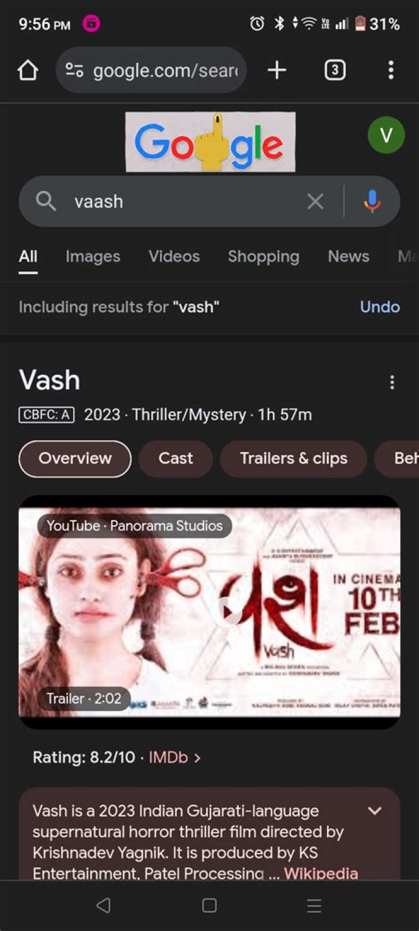Open the Shopping results tab
Viewport: 419px width, 931px height.
[264, 256]
